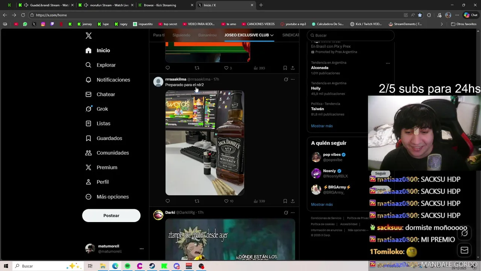Share rrraaakilma's post
481x271 pixels.
point(293,201)
